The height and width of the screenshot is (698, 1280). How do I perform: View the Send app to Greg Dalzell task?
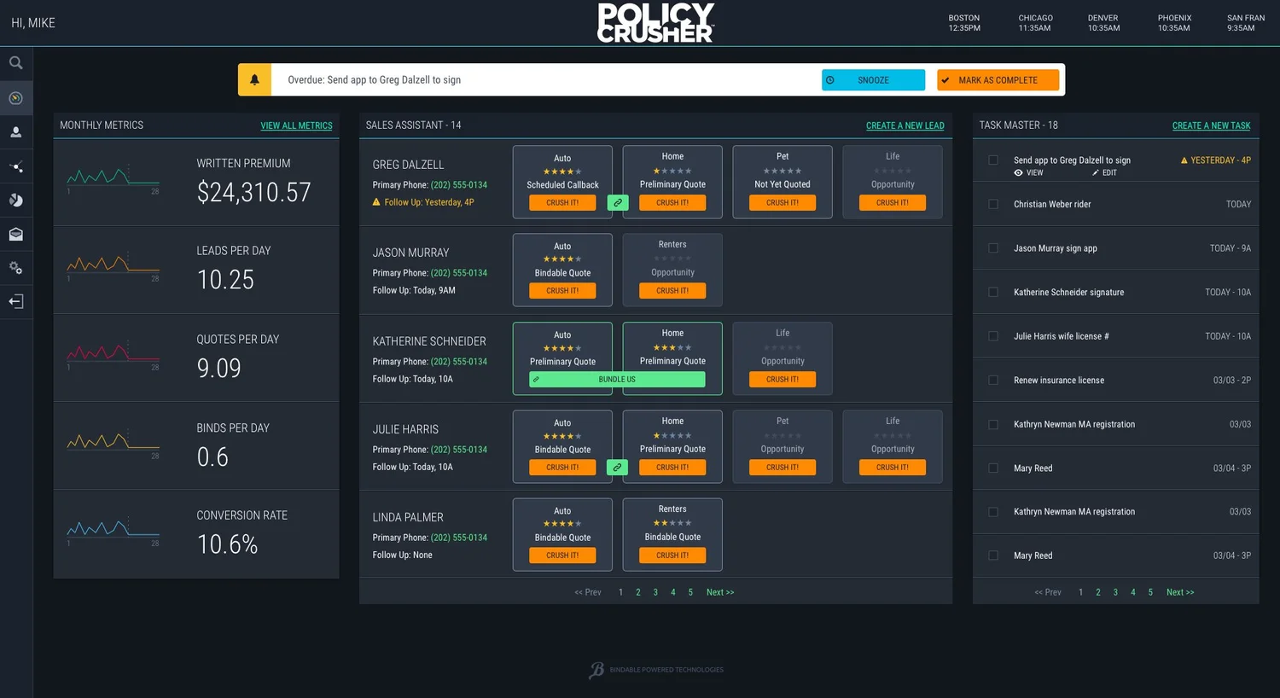(1029, 172)
